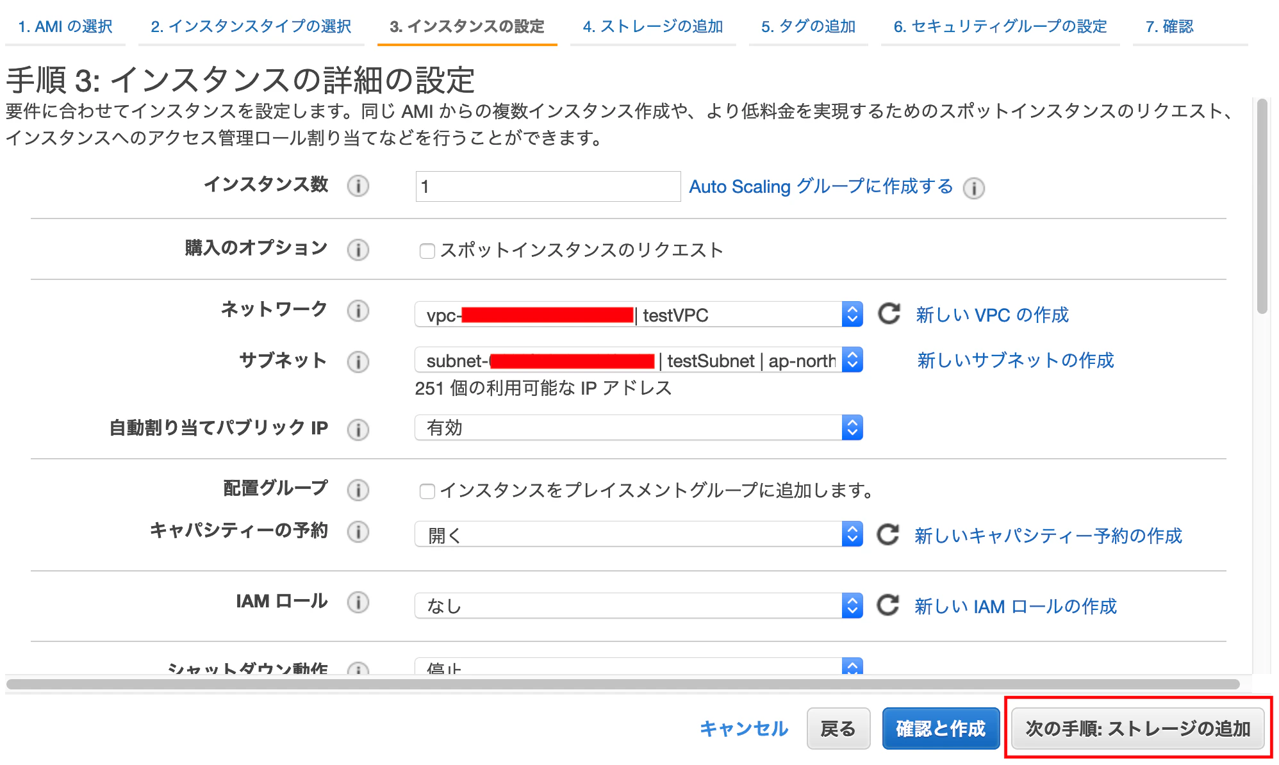Screen dimensions: 1279x765
Task: Open the testSubnet subnet dropdown
Action: [638, 360]
